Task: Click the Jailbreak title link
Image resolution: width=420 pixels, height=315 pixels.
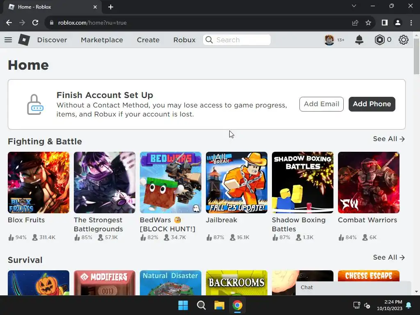Action: pyautogui.click(x=221, y=220)
